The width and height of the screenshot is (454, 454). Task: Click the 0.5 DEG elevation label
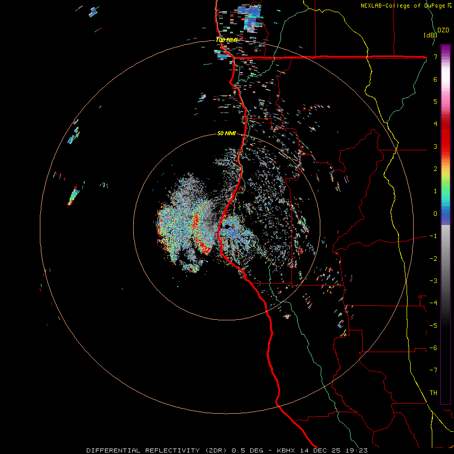[247, 450]
